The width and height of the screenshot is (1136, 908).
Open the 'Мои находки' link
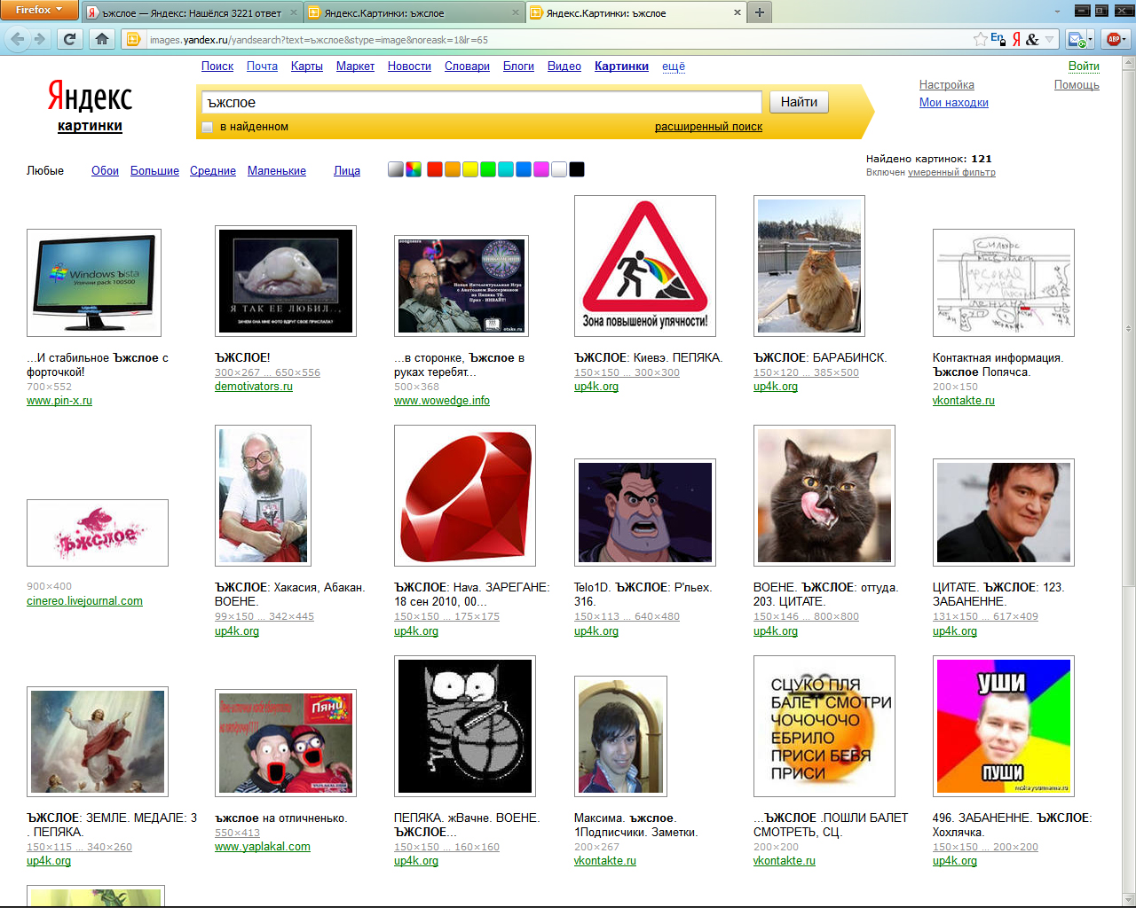coord(954,103)
